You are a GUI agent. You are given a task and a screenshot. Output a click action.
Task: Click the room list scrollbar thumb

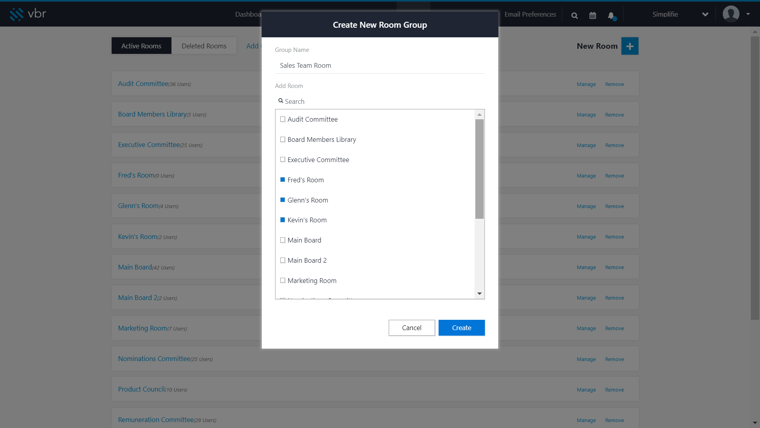479,169
